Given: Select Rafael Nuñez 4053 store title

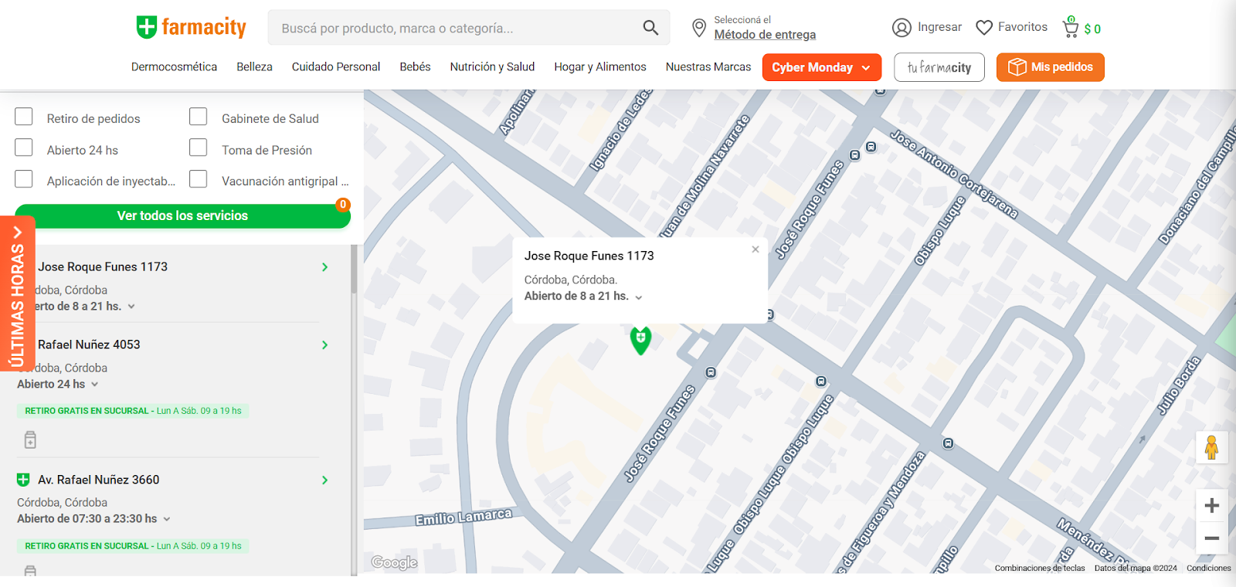Looking at the screenshot, I should [x=89, y=344].
